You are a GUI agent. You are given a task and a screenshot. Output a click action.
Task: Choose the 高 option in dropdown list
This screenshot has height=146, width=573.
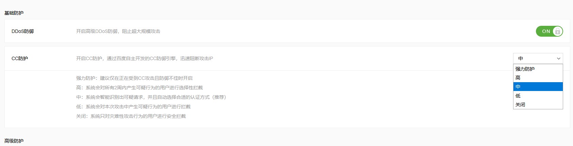pyautogui.click(x=518, y=78)
